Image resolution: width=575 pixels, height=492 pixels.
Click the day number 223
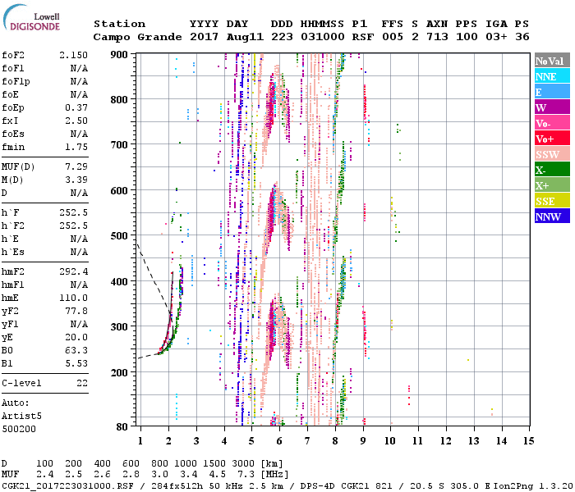pos(282,37)
